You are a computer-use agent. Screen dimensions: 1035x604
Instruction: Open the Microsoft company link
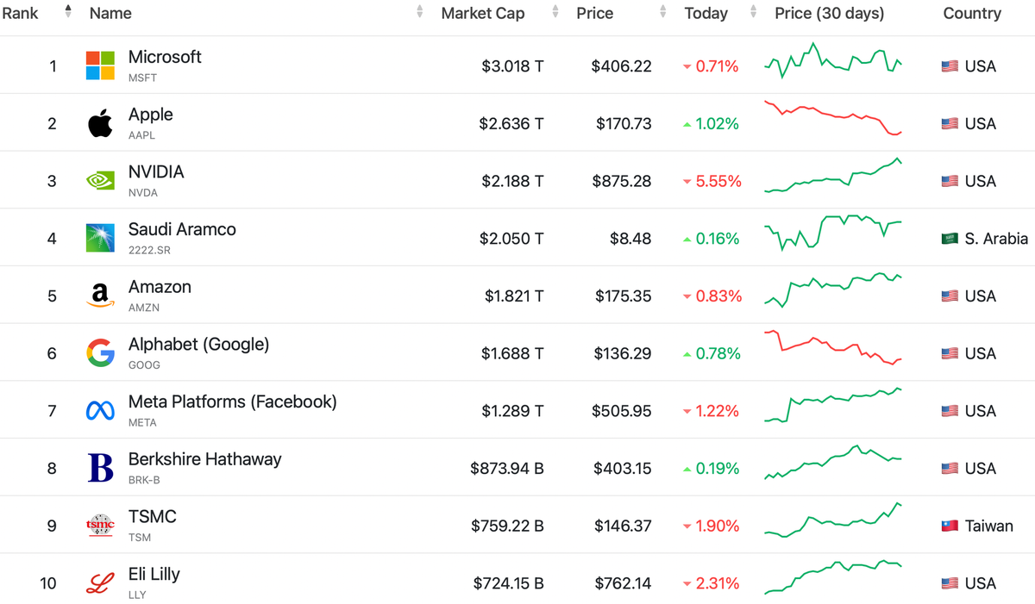point(165,57)
